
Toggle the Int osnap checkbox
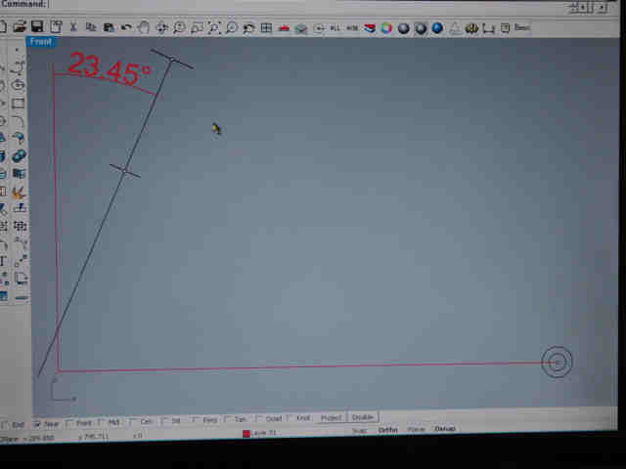click(164, 420)
